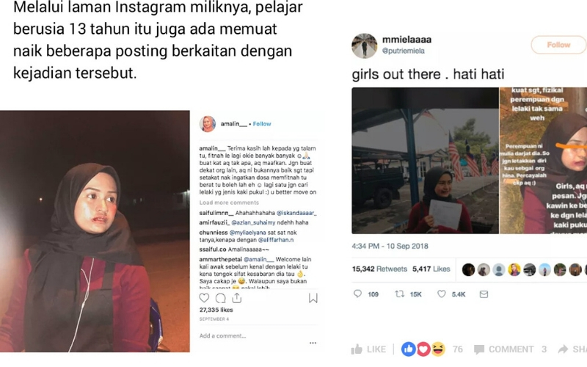Follow mmielaaaa on Twitter
The image size is (587, 367).
coord(558,45)
